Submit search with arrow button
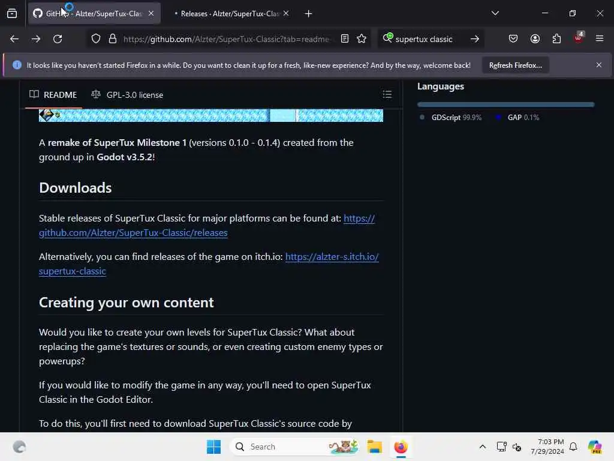The height and width of the screenshot is (461, 614). (475, 39)
